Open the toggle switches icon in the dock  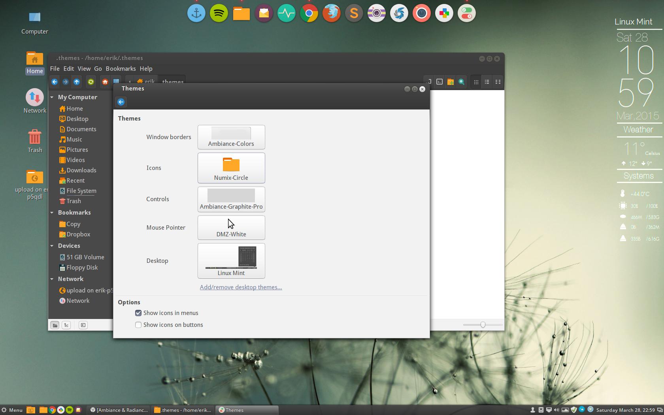coord(467,13)
